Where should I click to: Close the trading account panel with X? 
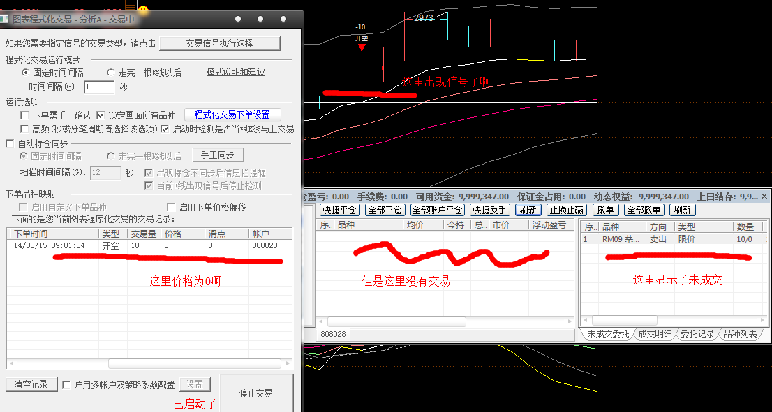[764, 197]
